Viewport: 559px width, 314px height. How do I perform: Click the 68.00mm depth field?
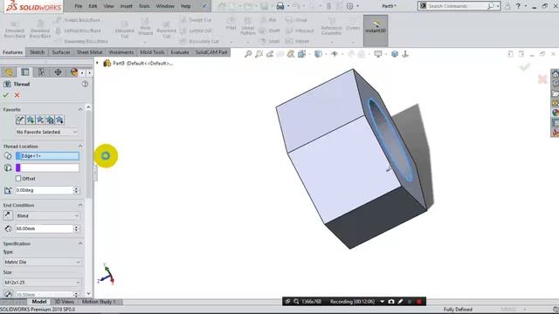[x=44, y=229]
